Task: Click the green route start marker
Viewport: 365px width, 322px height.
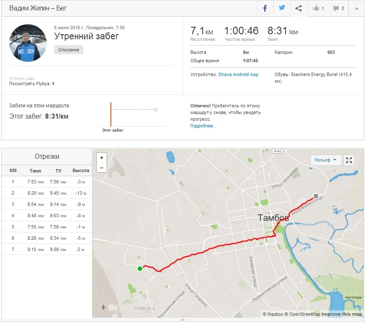Action: [140, 268]
